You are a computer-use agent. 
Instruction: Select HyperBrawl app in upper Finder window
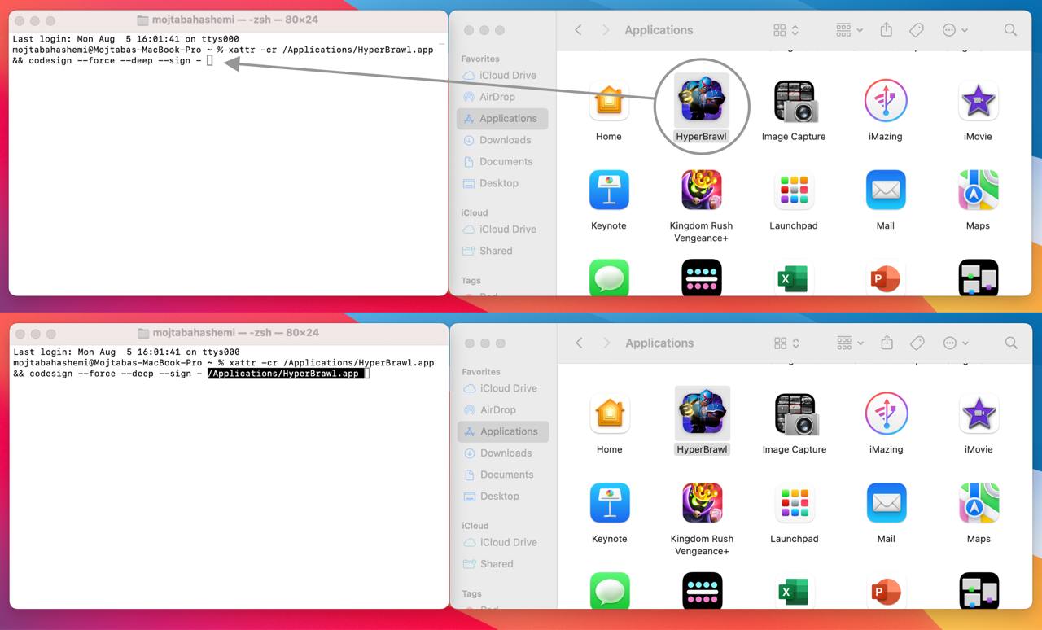701,102
